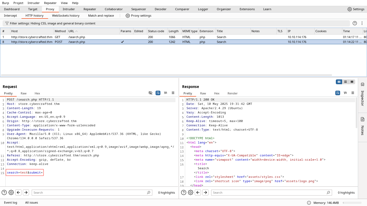Image resolution: width=367 pixels, height=206 pixels.
Task: Open the Intercept sub-tab
Action: coord(10,16)
